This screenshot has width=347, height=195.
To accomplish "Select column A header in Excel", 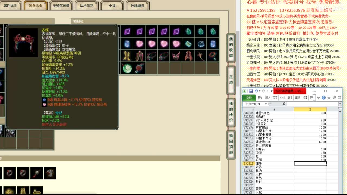I will [x=274, y=109].
